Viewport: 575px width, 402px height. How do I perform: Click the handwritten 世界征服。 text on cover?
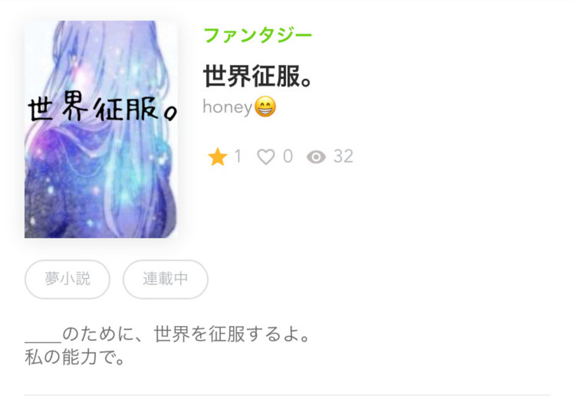tap(102, 107)
